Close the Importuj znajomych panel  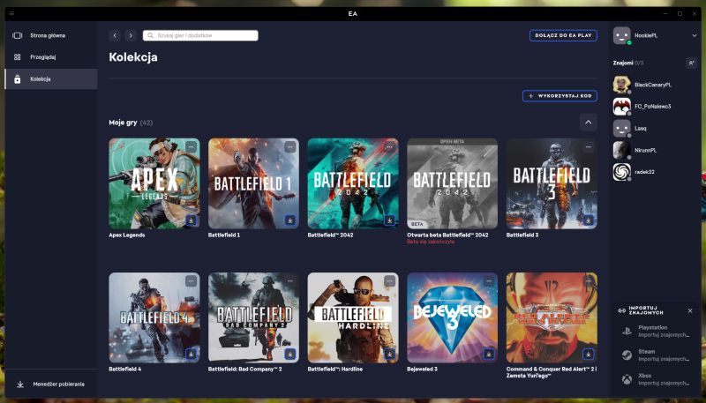(x=690, y=310)
